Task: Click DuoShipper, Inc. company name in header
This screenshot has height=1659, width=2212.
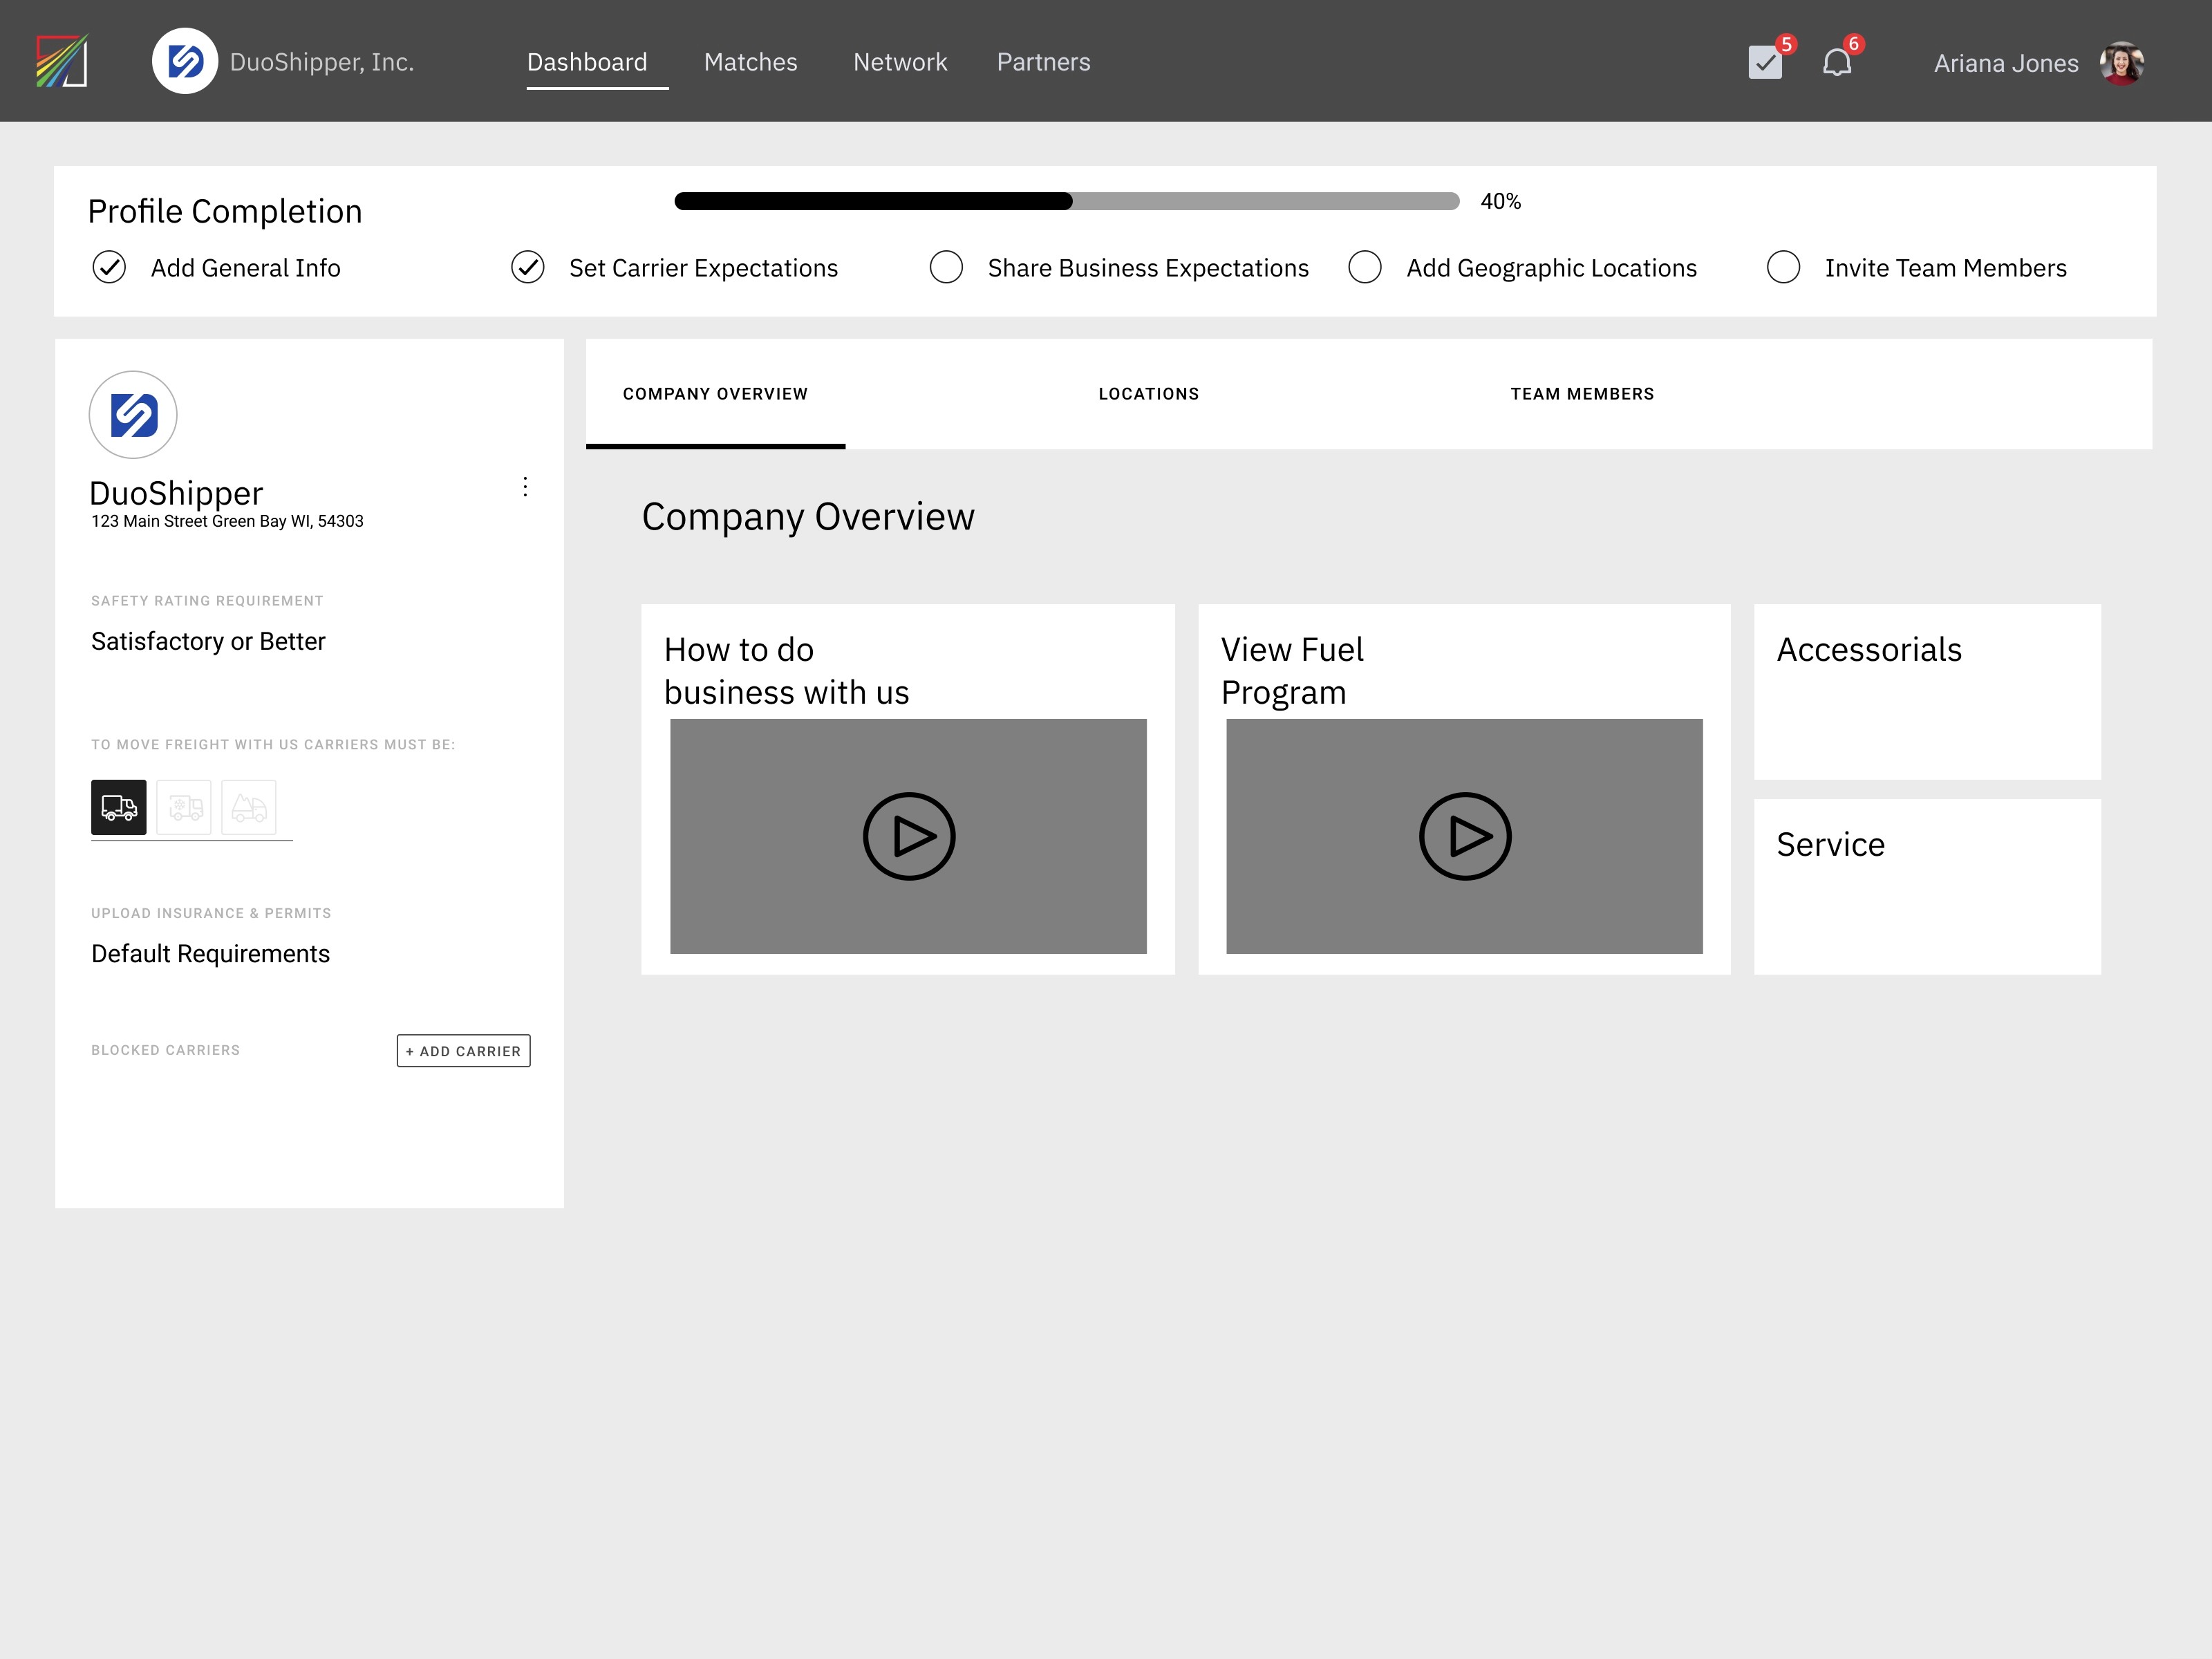Action: [x=322, y=62]
